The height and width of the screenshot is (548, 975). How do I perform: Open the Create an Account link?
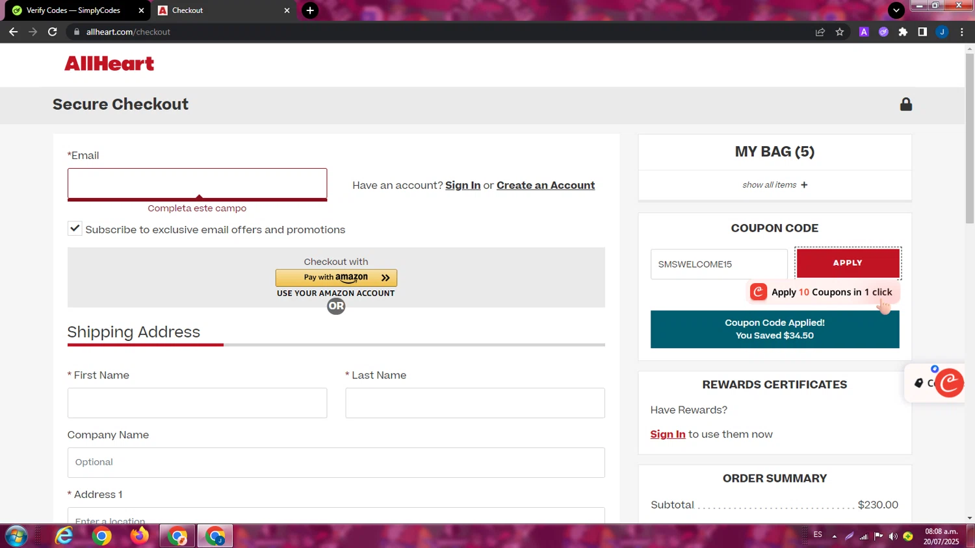click(545, 185)
